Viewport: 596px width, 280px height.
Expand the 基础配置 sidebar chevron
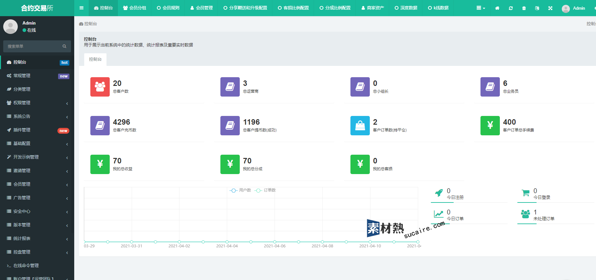point(67,144)
